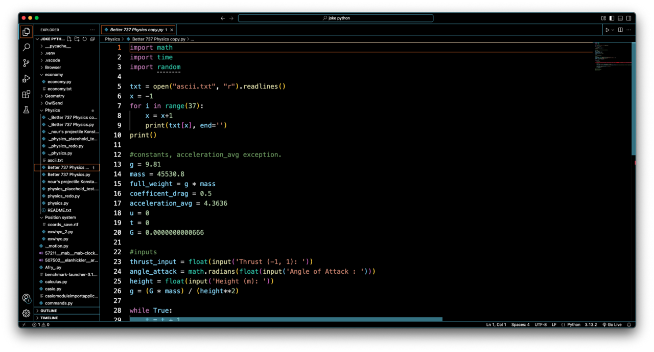Start the Go Live server

[612, 324]
